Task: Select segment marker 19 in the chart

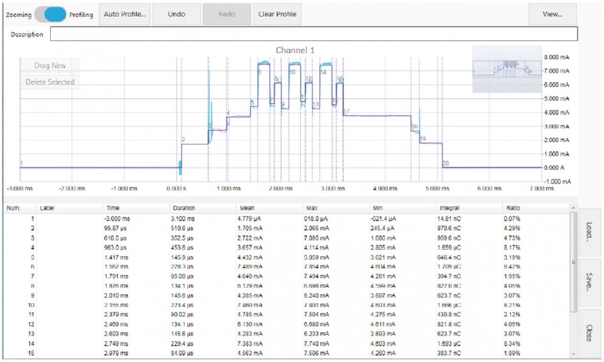Action: (x=423, y=139)
